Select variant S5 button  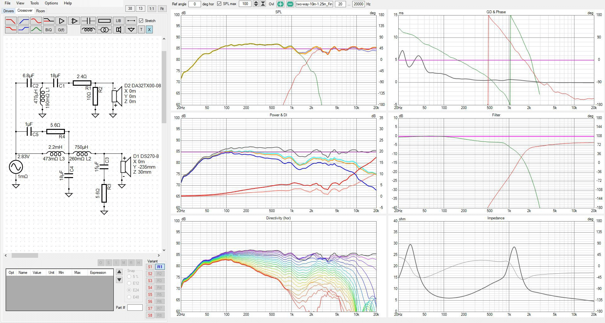click(150, 295)
